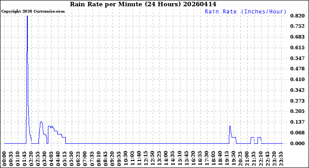Screen dimensions: 309x168
Task: Click the 04:05 time label
Action: pyautogui.click(x=52, y=159)
